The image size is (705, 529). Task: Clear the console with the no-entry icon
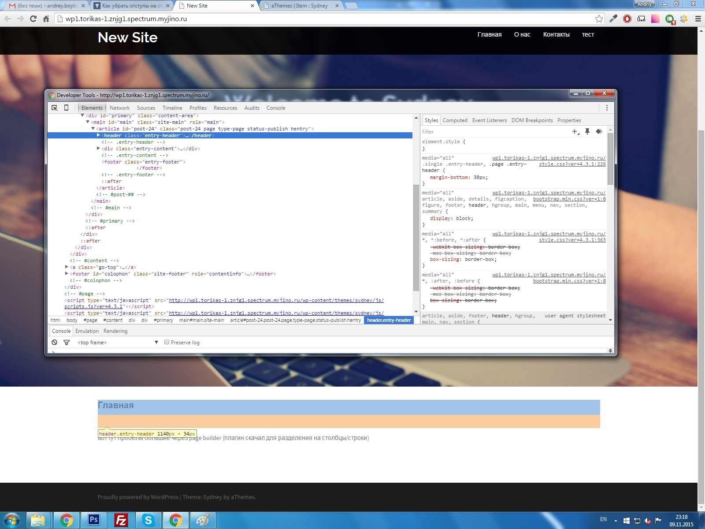click(x=54, y=342)
